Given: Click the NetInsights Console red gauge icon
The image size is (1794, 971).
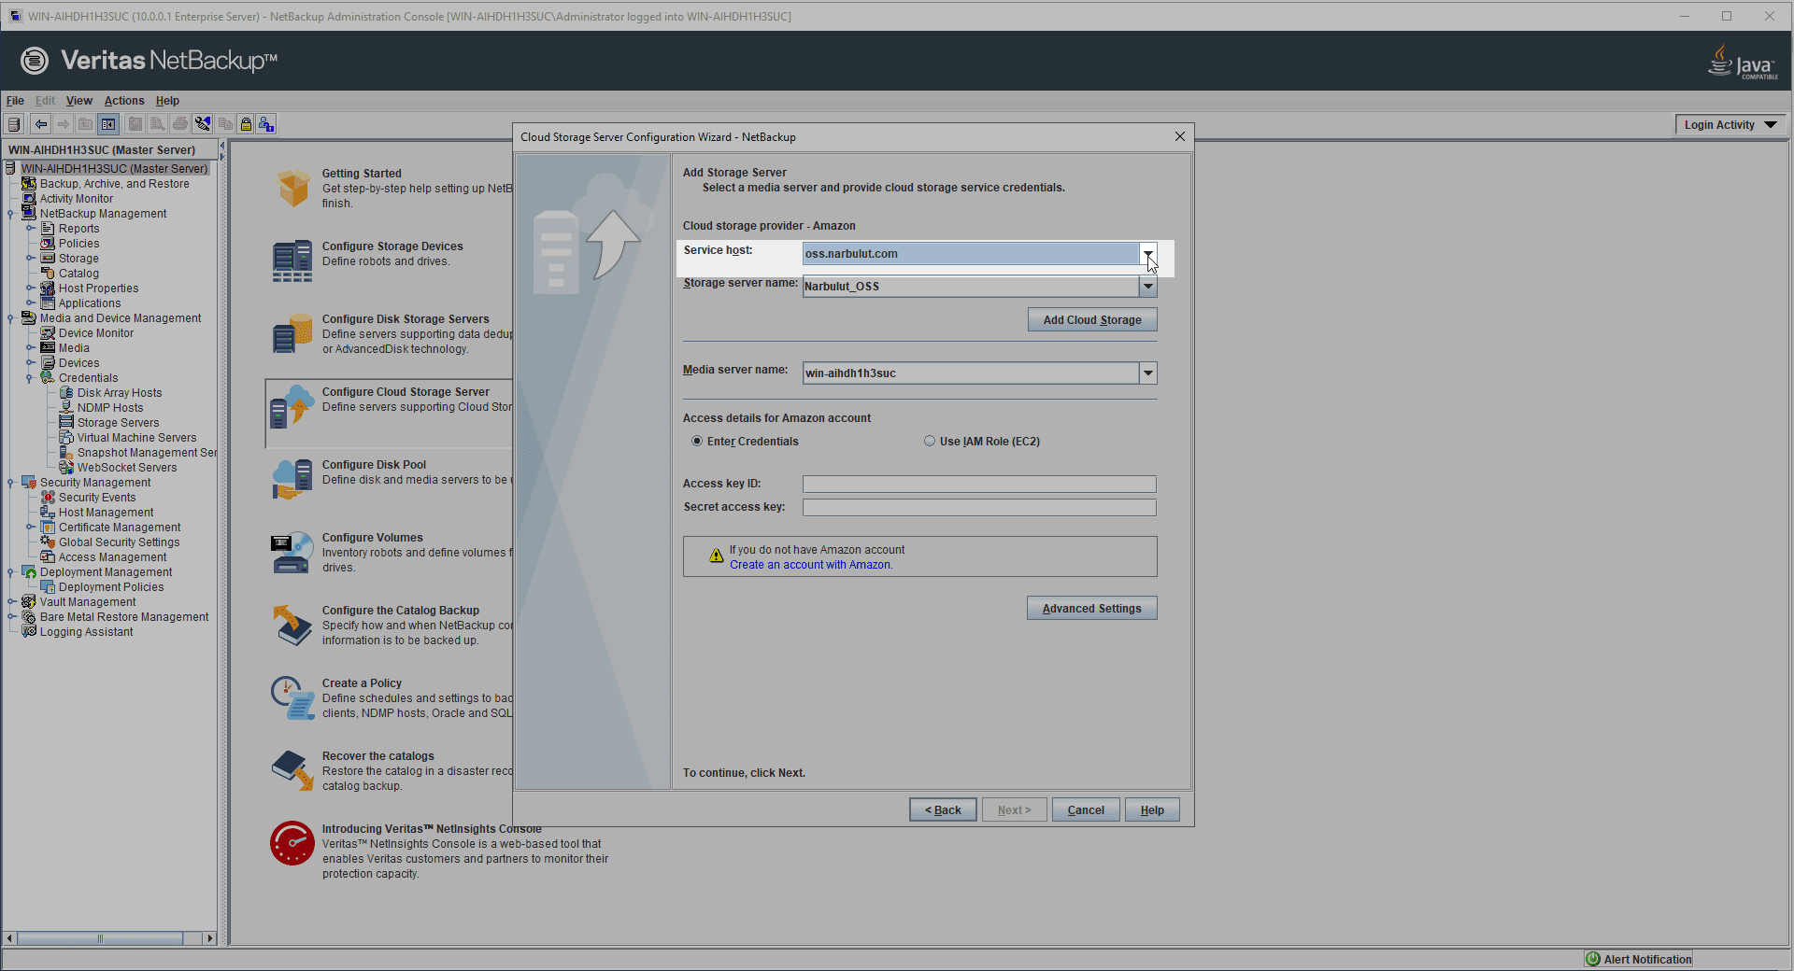Looking at the screenshot, I should coord(292,843).
